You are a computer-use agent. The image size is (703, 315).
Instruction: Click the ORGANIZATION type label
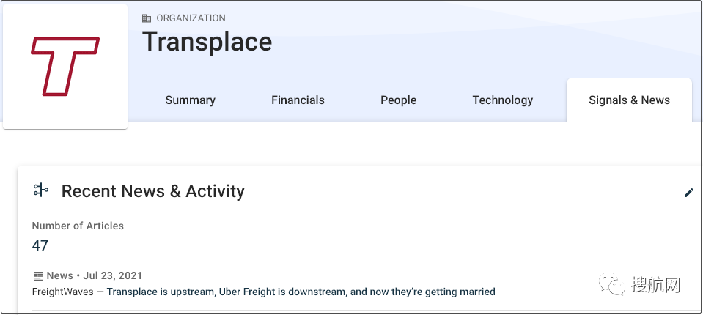[x=191, y=18]
